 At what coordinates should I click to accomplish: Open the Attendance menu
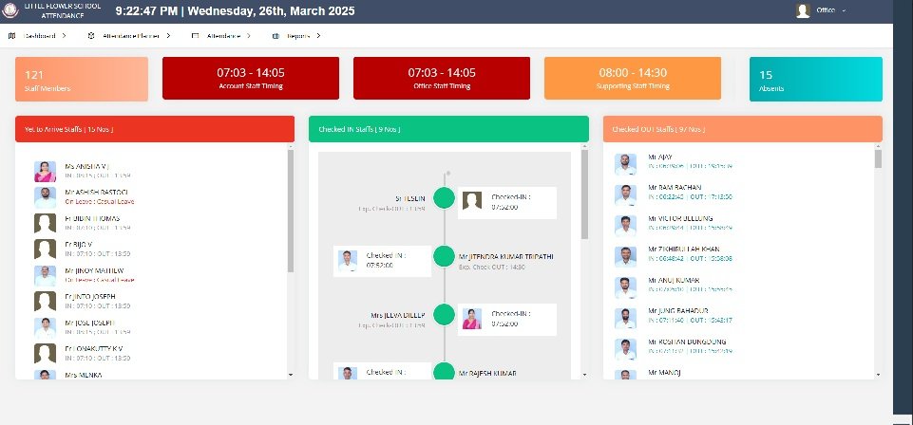[x=221, y=36]
